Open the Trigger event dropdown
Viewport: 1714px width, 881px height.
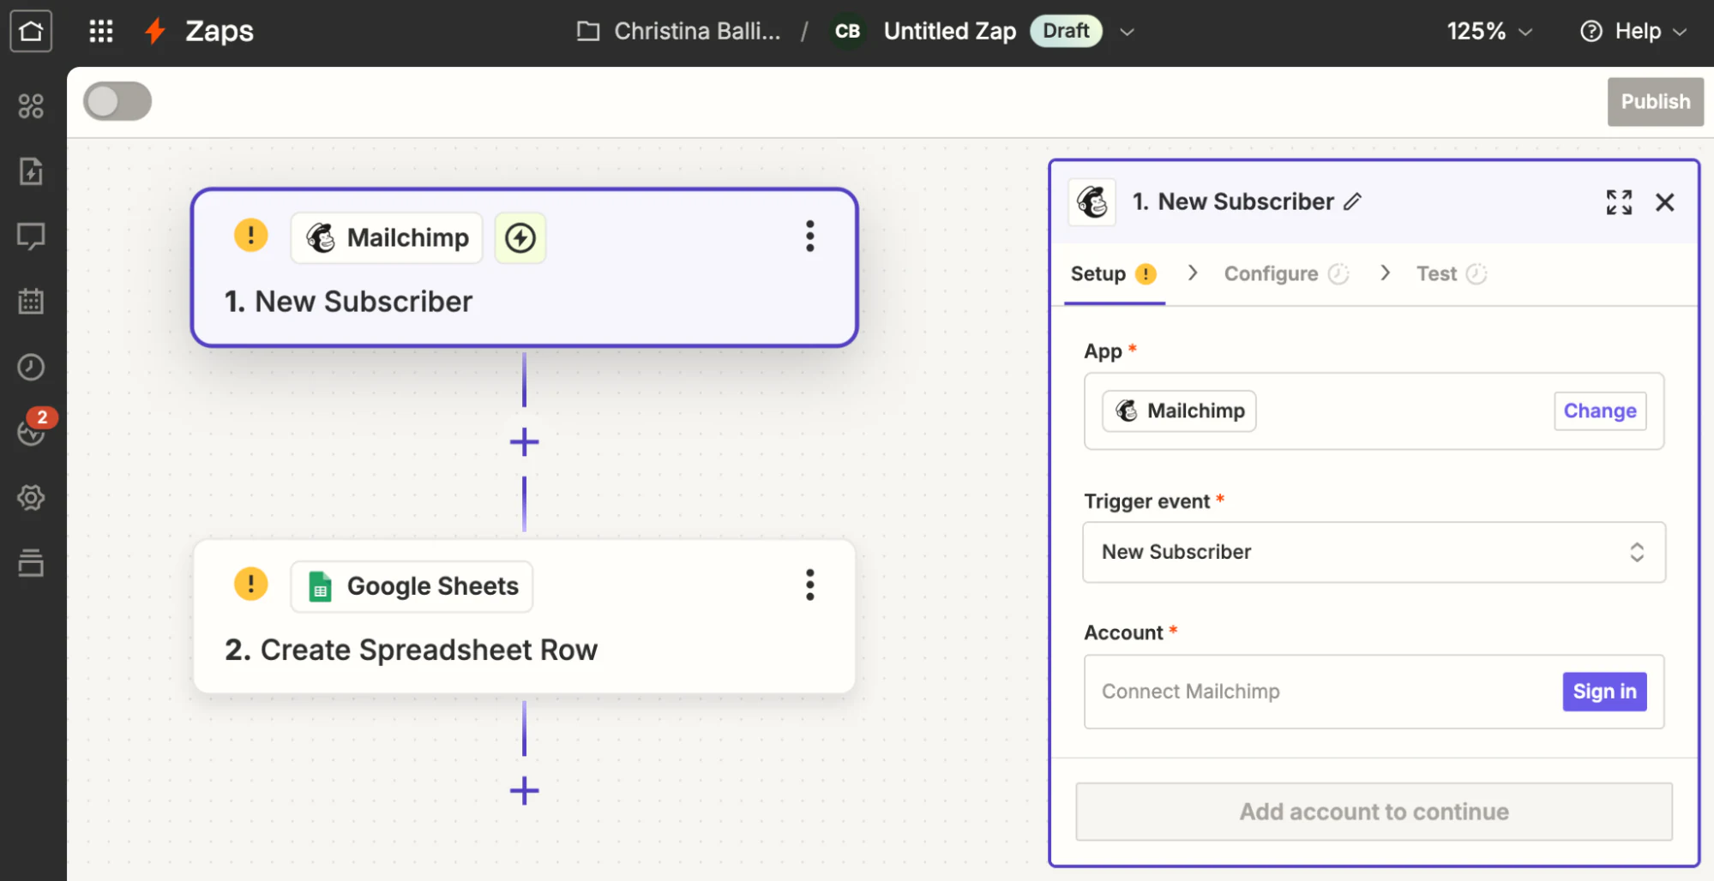[x=1374, y=553]
